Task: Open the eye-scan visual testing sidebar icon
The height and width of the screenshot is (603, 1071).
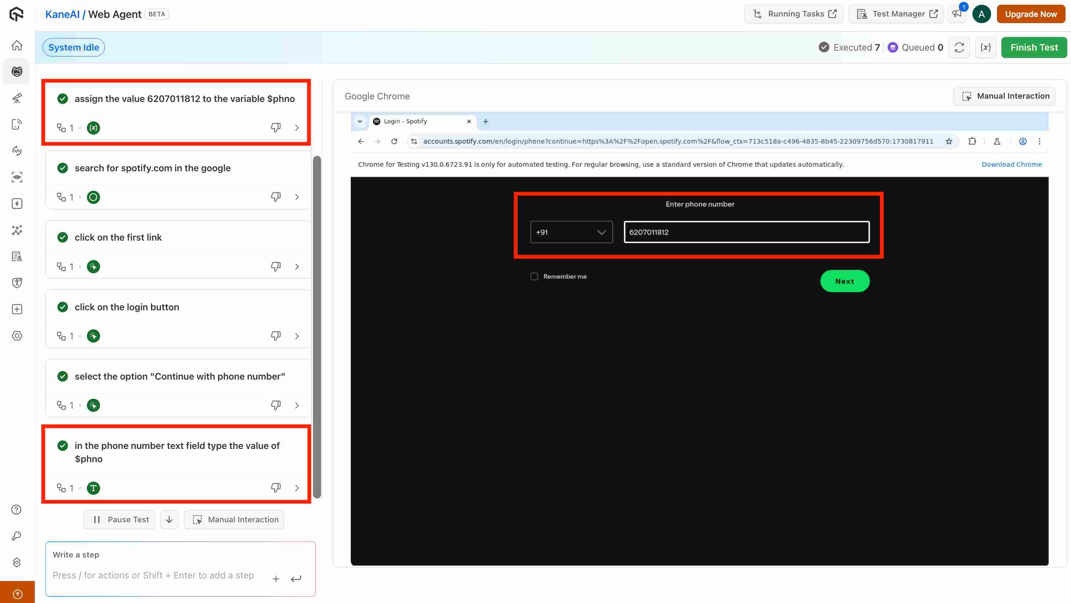Action: click(16, 177)
